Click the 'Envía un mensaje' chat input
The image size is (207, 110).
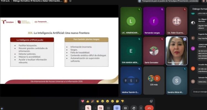pos(199,92)
